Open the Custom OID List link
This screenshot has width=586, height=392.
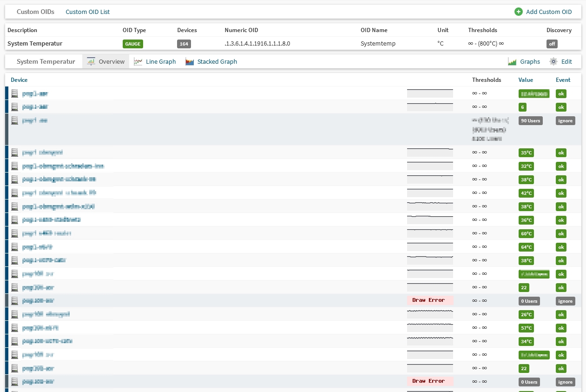[87, 12]
